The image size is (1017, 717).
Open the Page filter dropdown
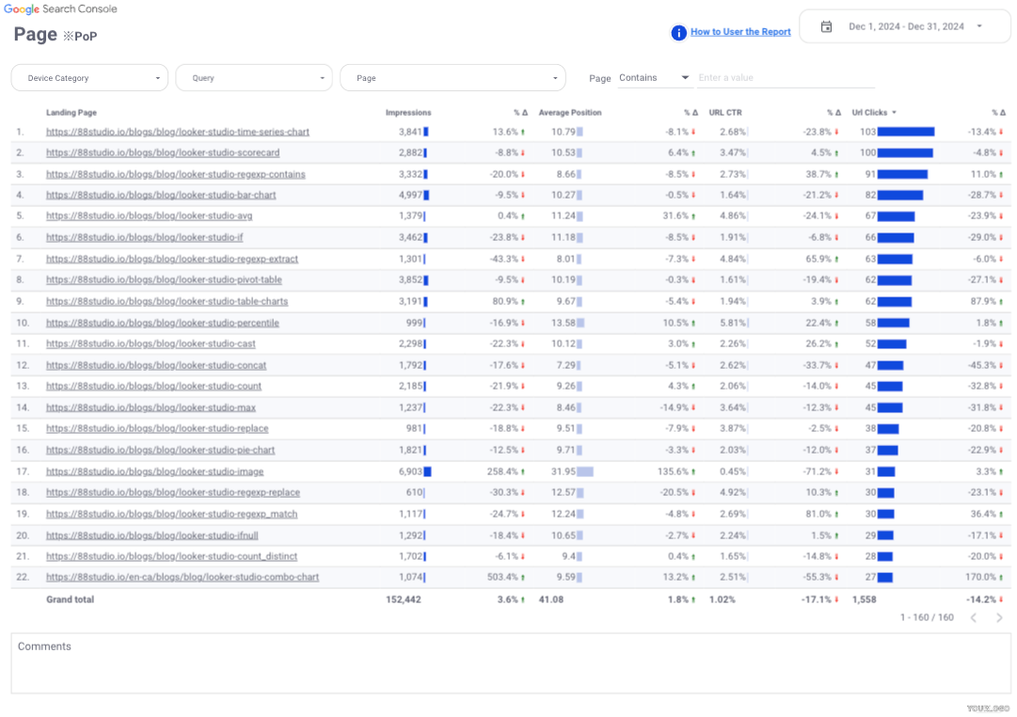[x=453, y=78]
